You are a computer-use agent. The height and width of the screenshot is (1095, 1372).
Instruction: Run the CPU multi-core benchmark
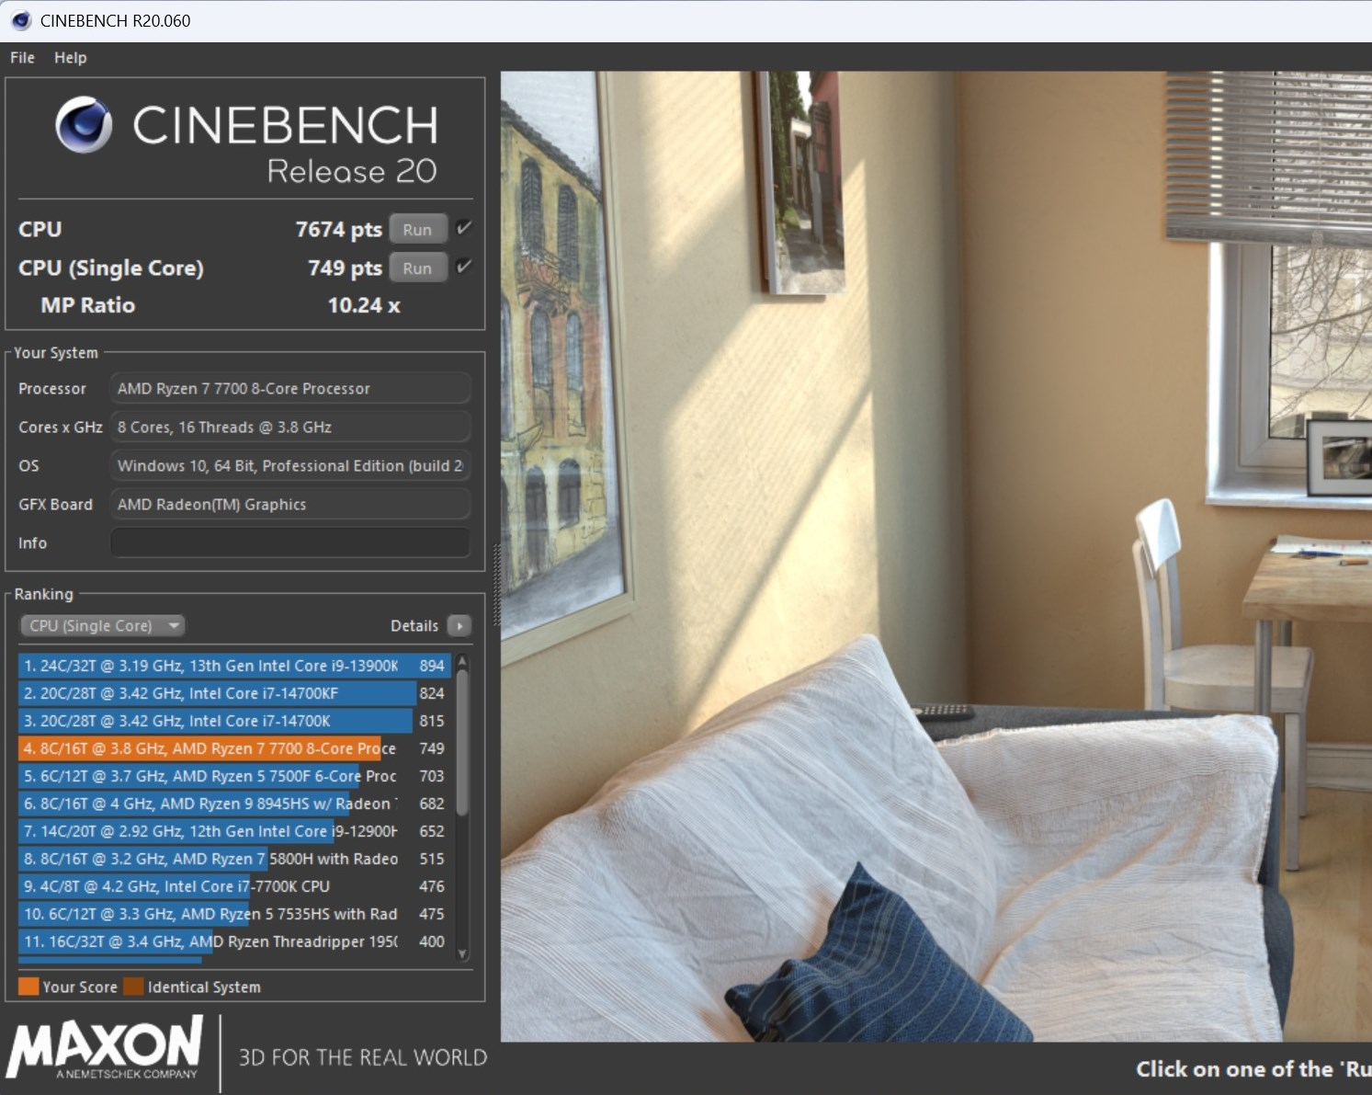pos(417,229)
